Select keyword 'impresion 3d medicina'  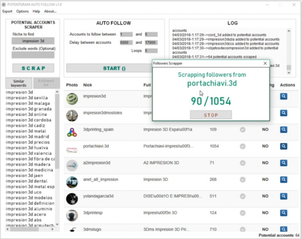coord(29,170)
